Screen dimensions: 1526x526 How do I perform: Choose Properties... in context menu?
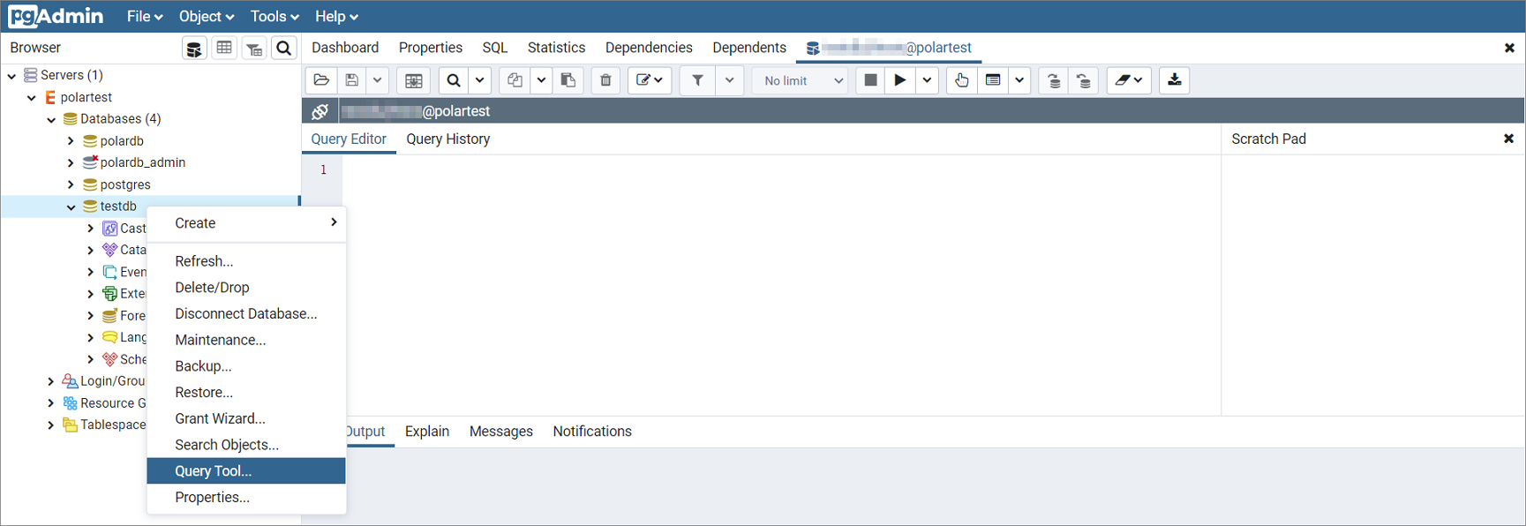coord(246,498)
